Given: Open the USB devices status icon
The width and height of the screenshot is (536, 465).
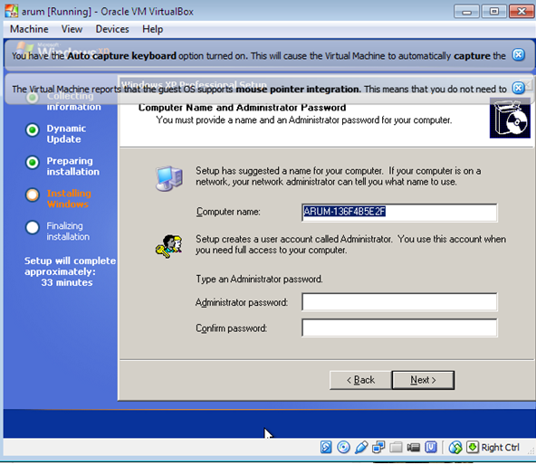Looking at the screenshot, I should [361, 447].
